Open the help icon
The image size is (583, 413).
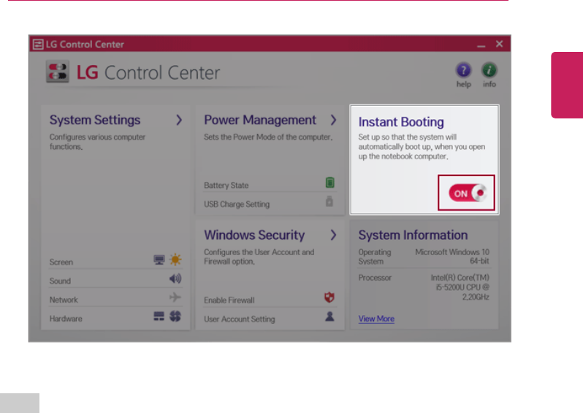click(463, 70)
